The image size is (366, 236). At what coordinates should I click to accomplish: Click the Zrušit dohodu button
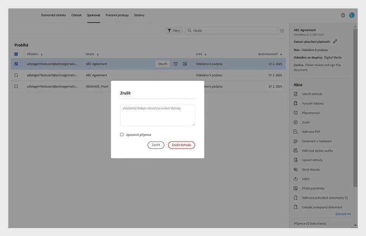pos(181,145)
